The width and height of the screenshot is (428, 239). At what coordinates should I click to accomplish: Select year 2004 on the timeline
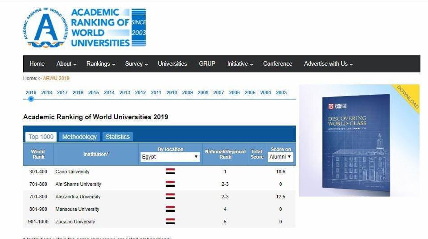(x=266, y=93)
